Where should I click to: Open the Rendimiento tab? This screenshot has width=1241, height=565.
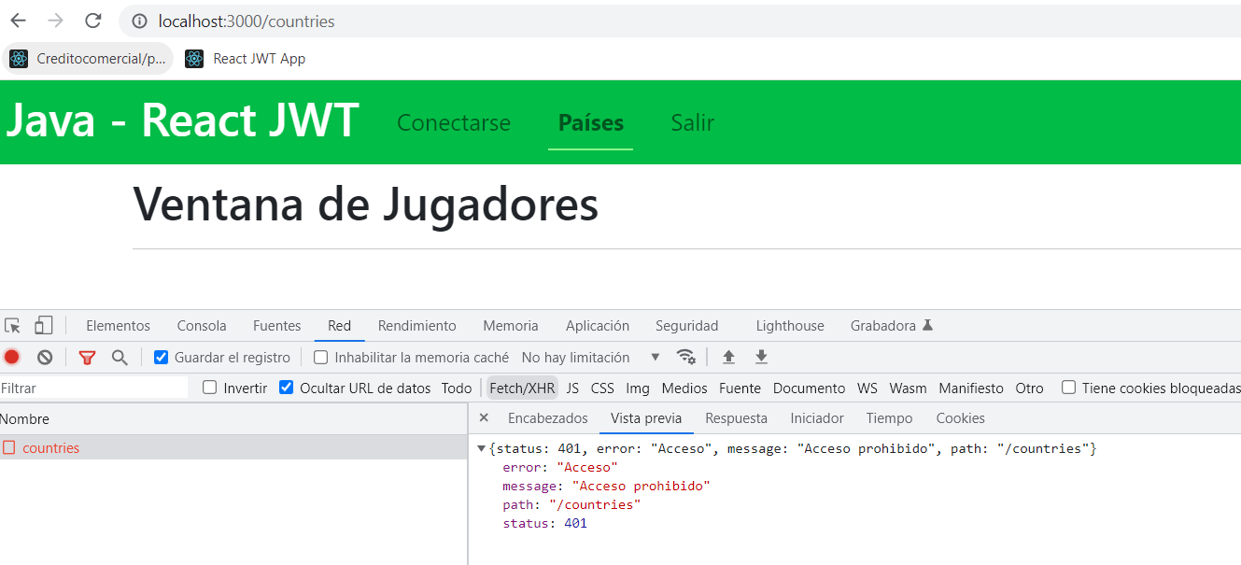tap(417, 326)
